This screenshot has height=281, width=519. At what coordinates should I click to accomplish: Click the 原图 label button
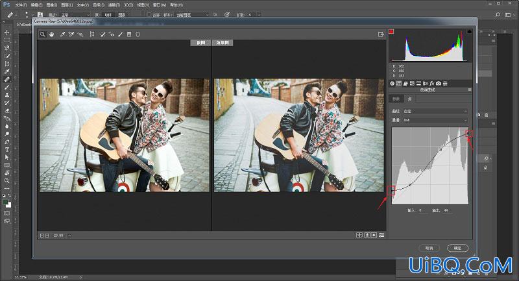click(200, 43)
